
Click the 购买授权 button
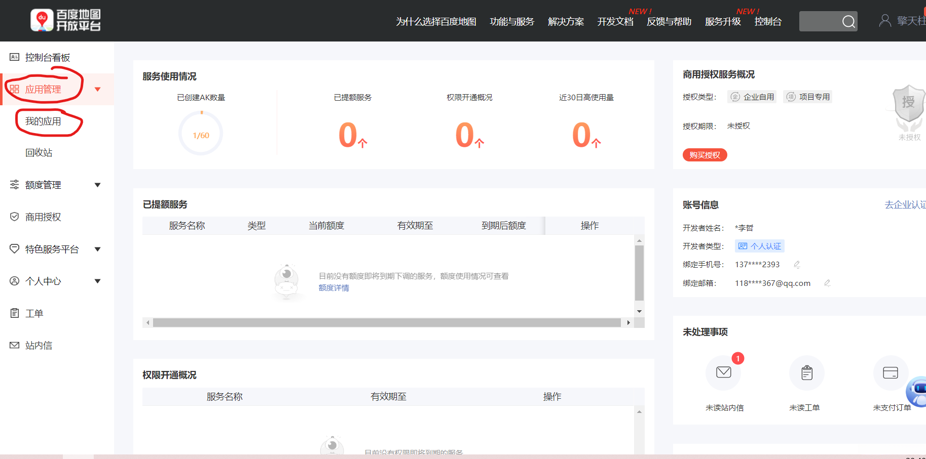pos(705,155)
